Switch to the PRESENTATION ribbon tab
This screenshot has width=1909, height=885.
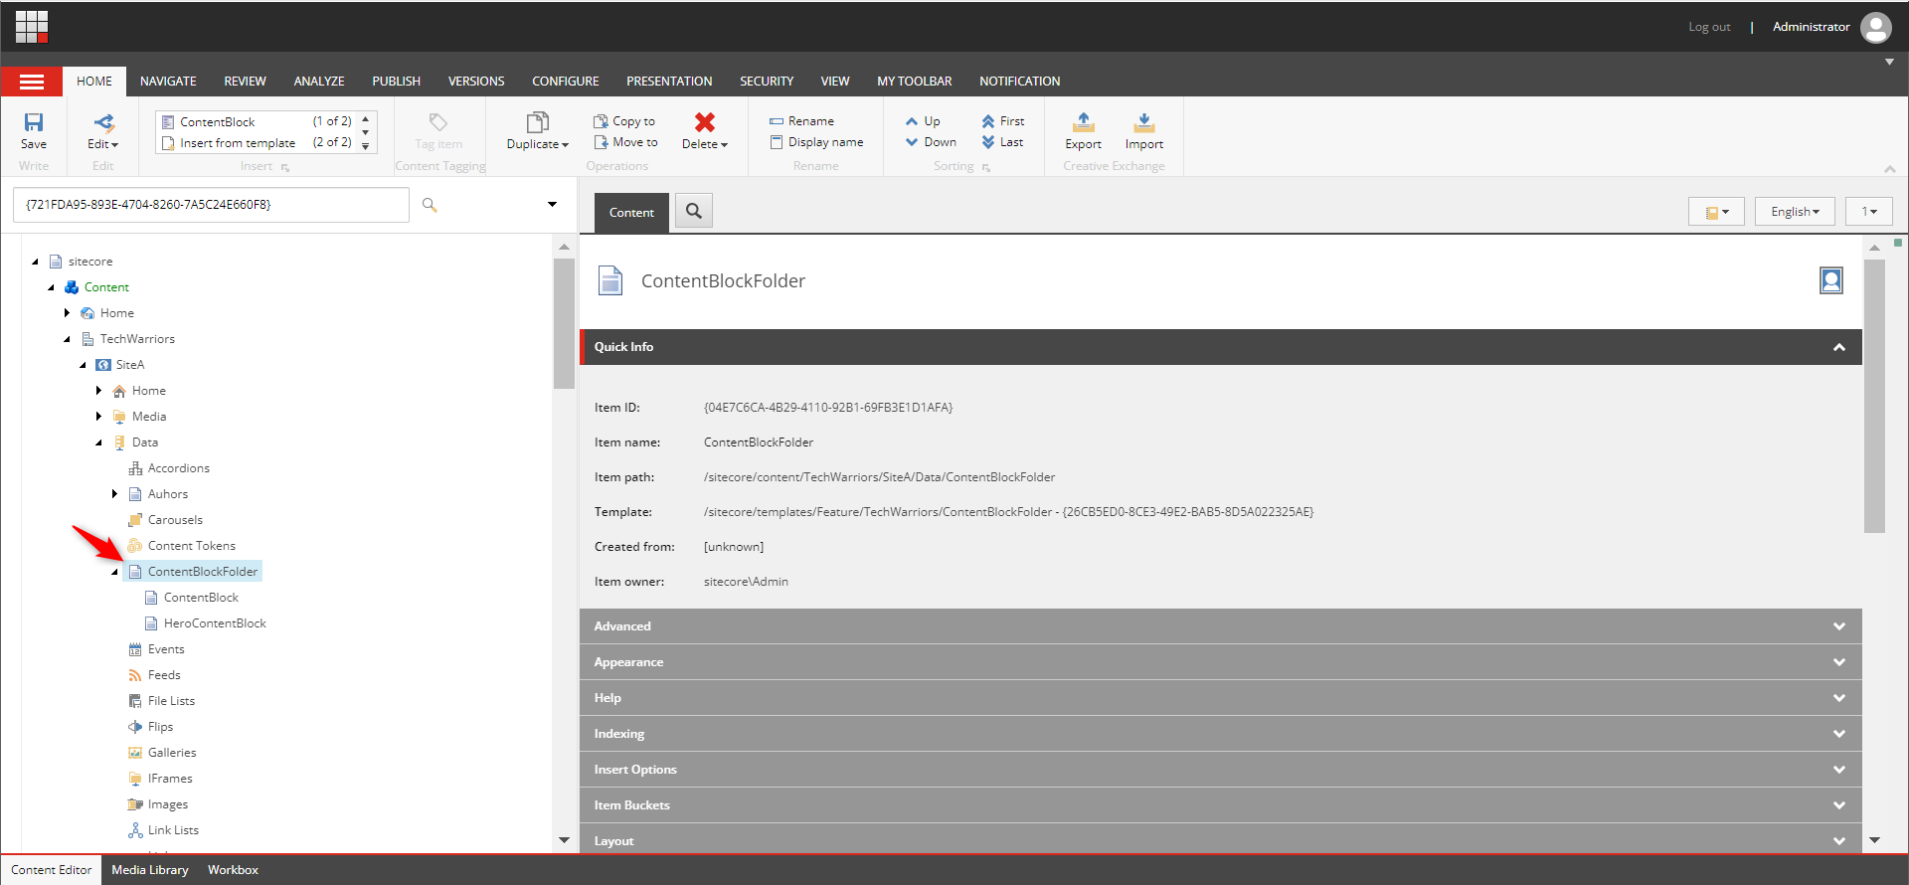click(x=669, y=82)
